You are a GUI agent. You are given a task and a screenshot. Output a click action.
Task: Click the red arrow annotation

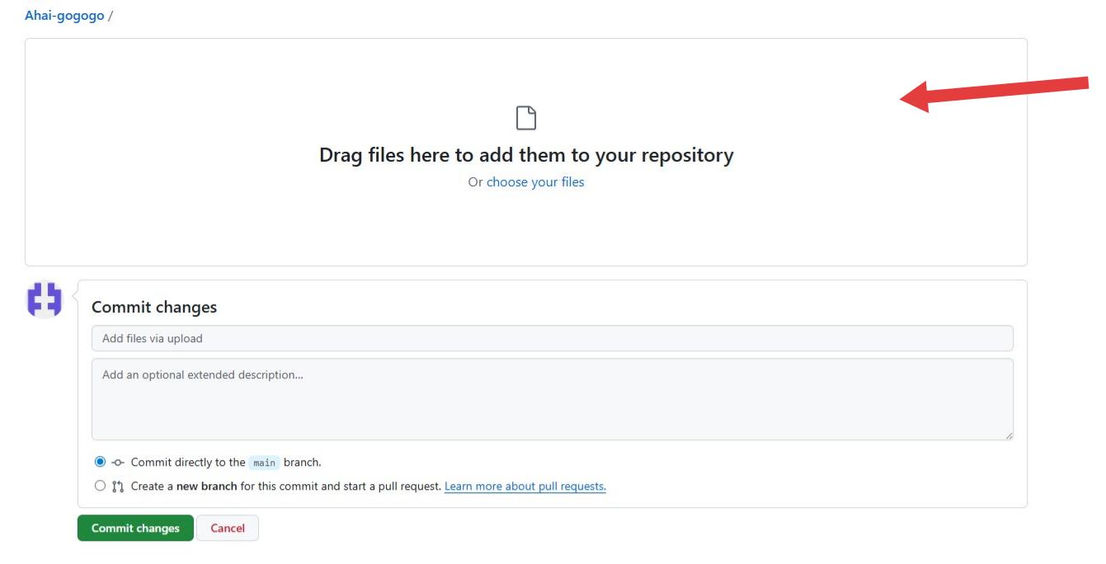994,92
